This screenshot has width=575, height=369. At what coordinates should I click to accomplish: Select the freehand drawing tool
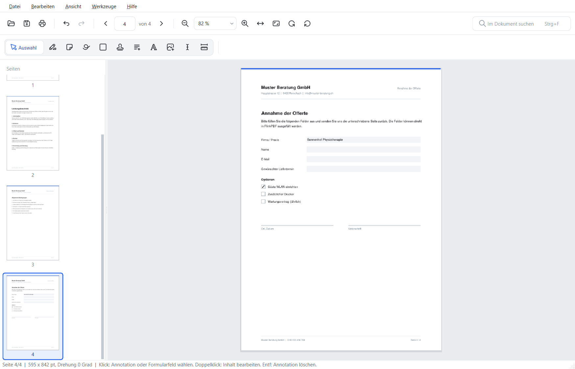pyautogui.click(x=86, y=47)
